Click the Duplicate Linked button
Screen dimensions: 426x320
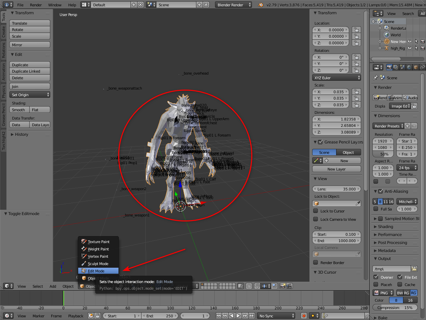click(30, 71)
